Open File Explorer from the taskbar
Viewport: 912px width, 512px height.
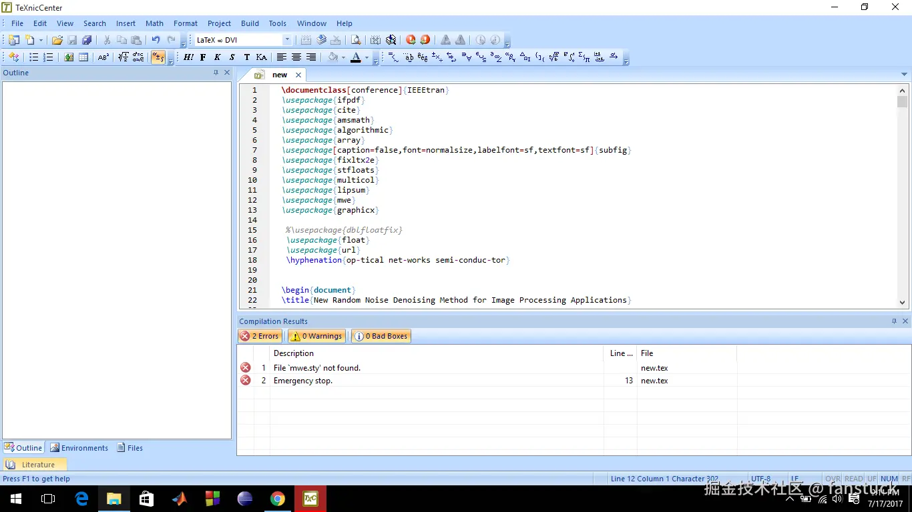pos(114,499)
